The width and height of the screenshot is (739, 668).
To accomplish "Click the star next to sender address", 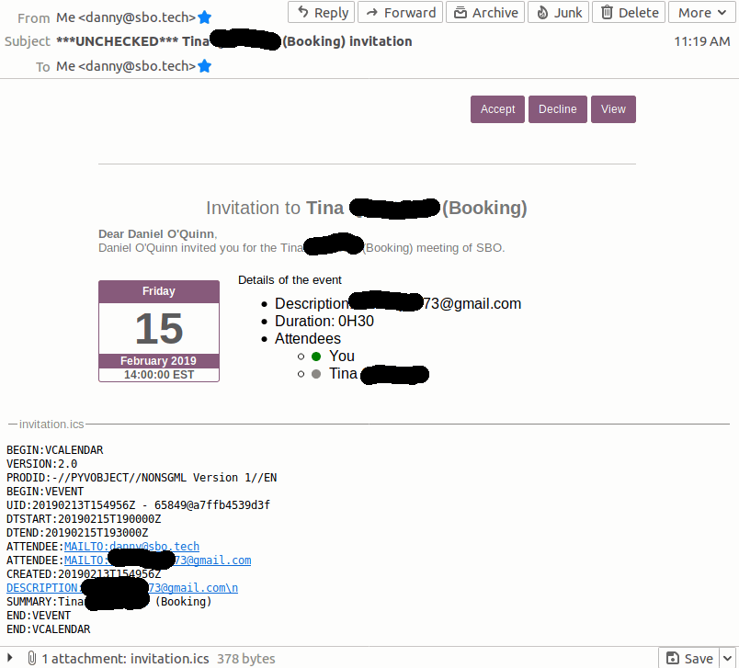I will (205, 17).
